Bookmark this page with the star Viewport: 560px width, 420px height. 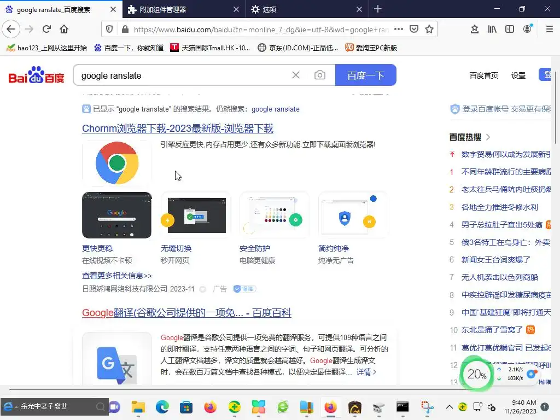429,30
